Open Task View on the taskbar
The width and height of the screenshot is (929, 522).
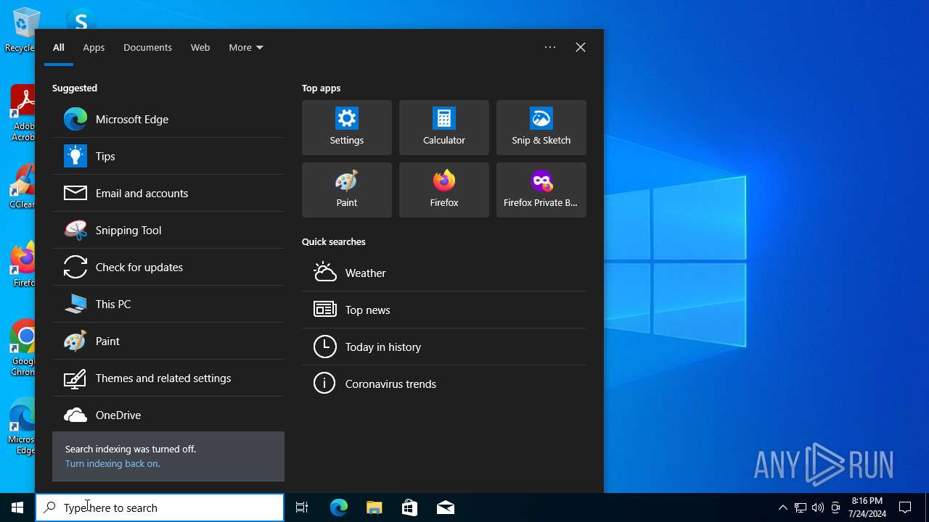point(302,507)
